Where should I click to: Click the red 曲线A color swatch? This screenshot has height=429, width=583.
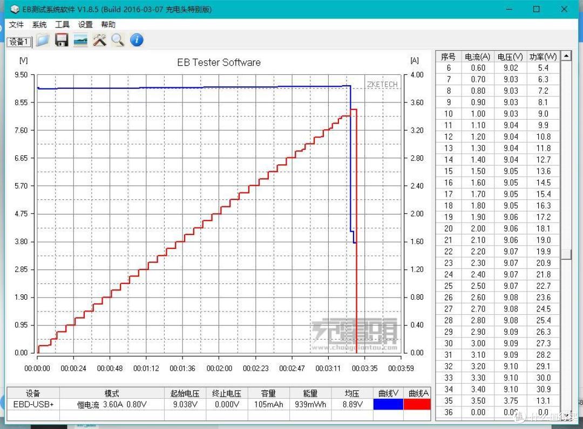point(417,404)
